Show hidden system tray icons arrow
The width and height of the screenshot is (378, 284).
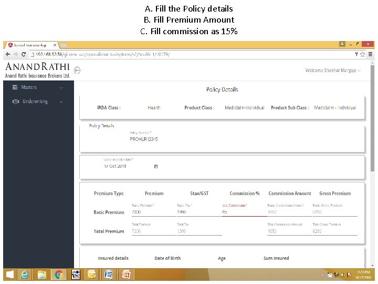click(323, 275)
